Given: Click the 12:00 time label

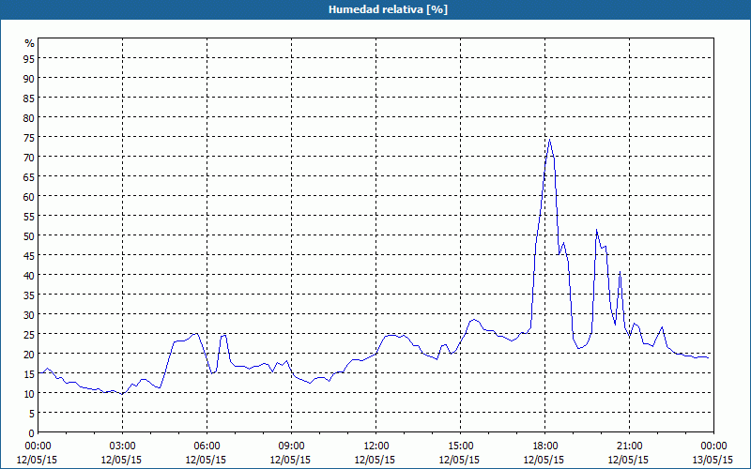Looking at the screenshot, I should [376, 446].
